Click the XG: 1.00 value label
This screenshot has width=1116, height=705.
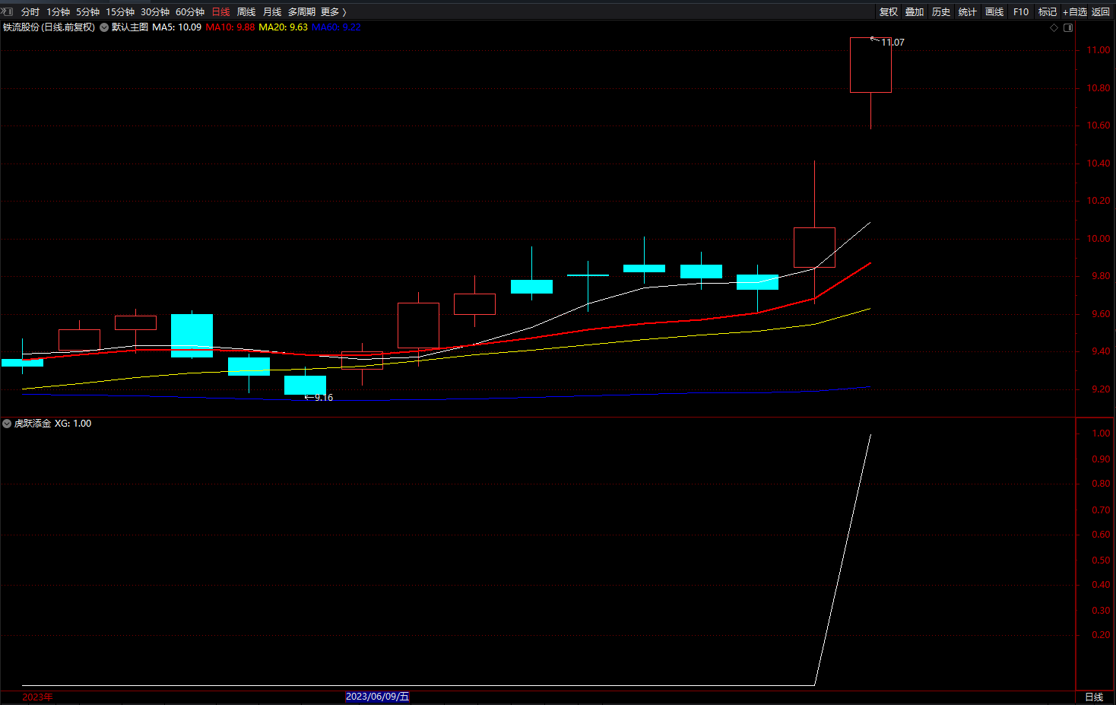[x=73, y=424]
